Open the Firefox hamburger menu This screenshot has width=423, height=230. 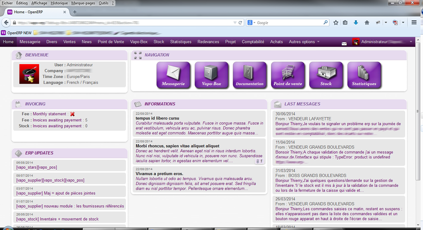(x=414, y=23)
